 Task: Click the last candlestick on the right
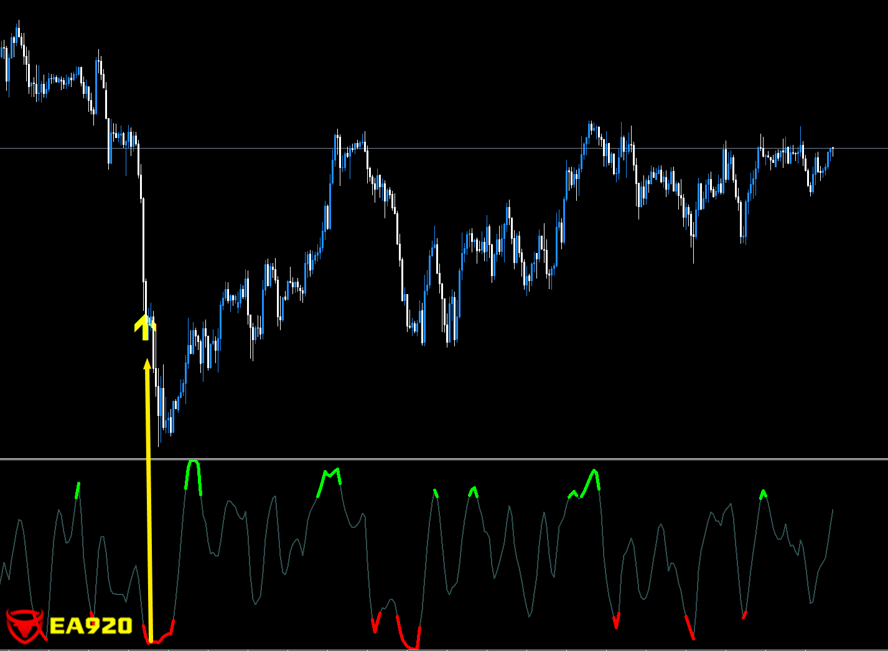point(832,151)
